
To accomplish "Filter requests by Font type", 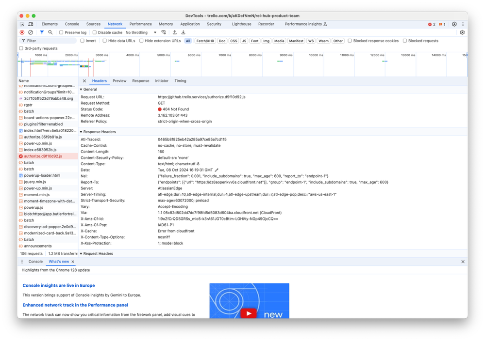I will pyautogui.click(x=254, y=41).
